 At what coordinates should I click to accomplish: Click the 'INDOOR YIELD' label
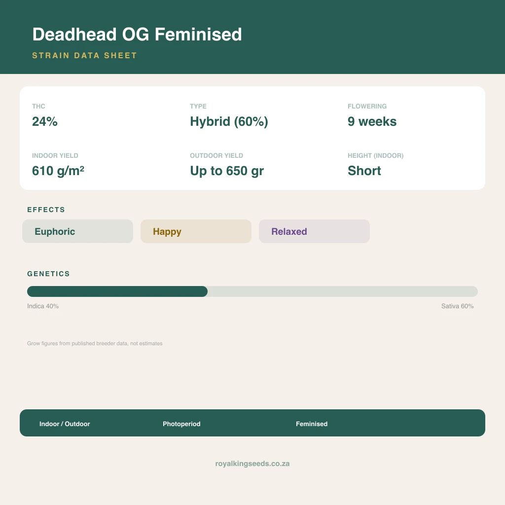[x=55, y=155]
